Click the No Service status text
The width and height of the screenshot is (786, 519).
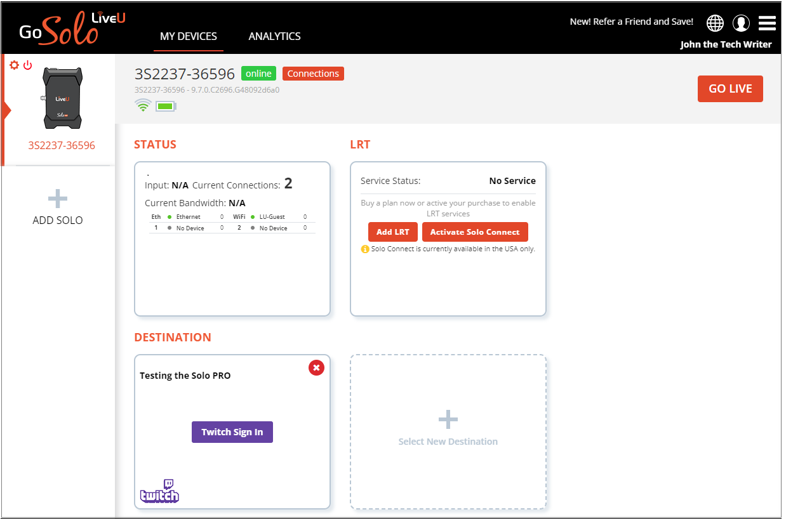pyautogui.click(x=512, y=181)
